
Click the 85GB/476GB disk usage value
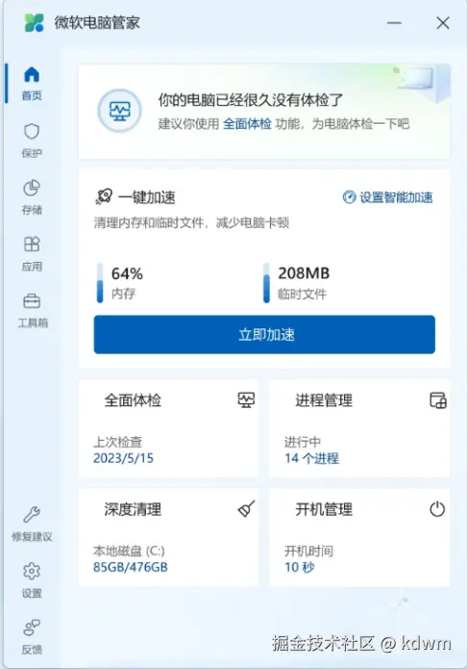coord(131,568)
